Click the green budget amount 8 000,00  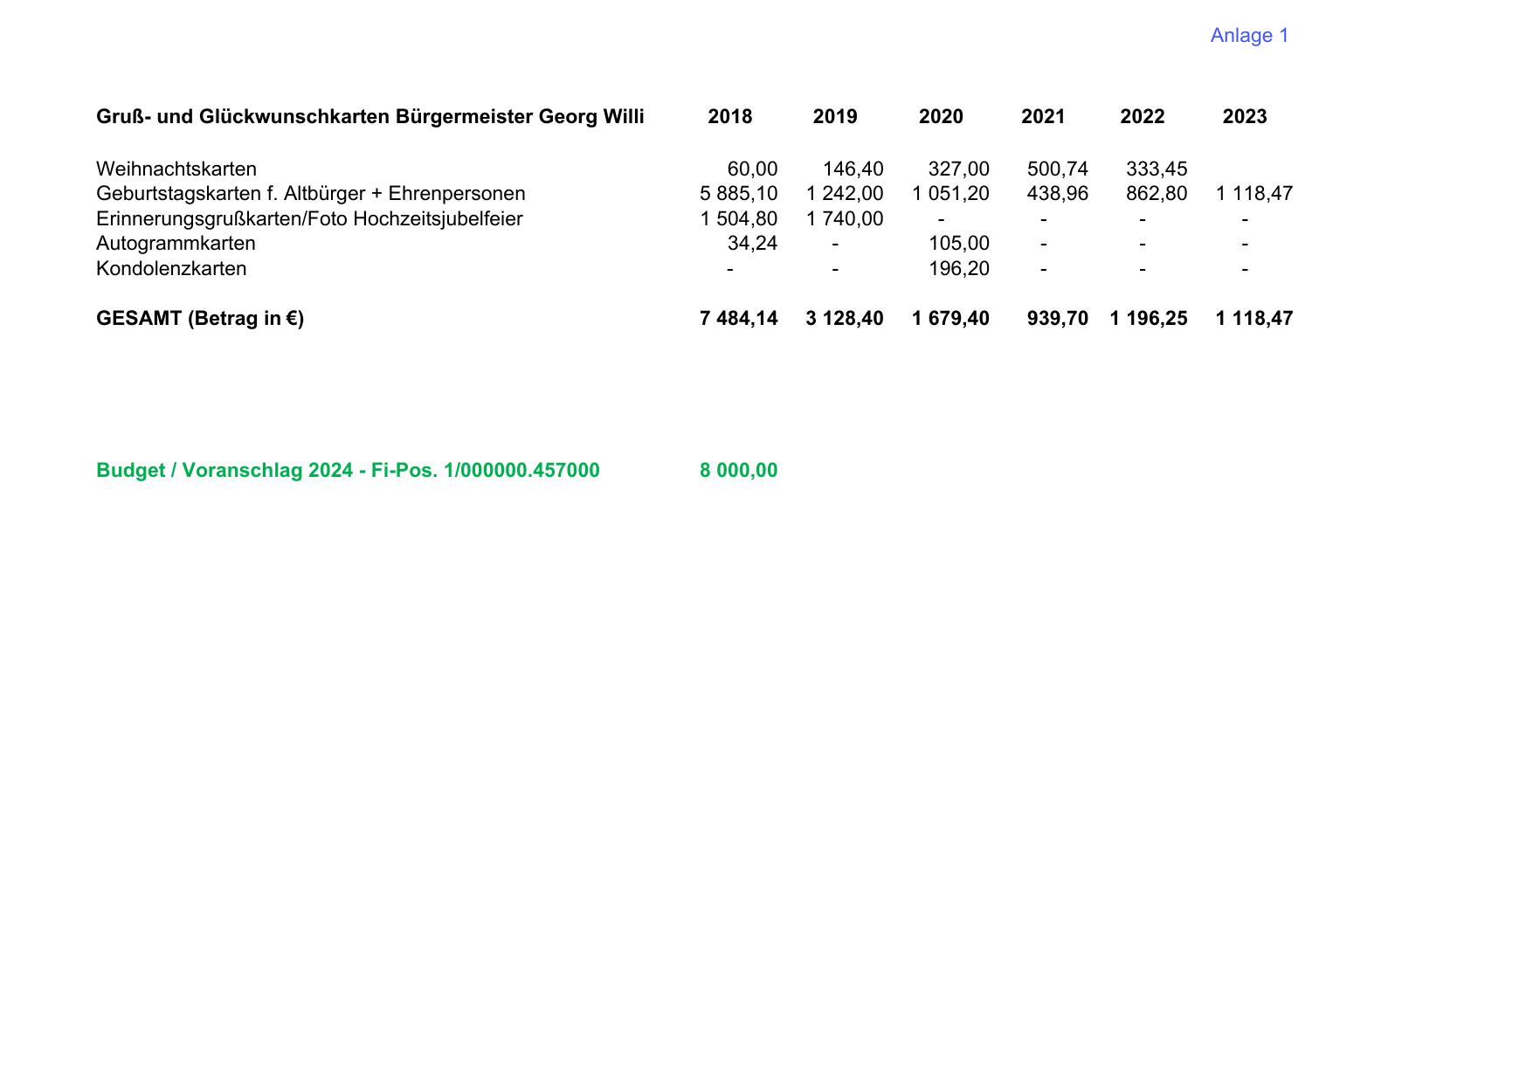pyautogui.click(x=739, y=471)
